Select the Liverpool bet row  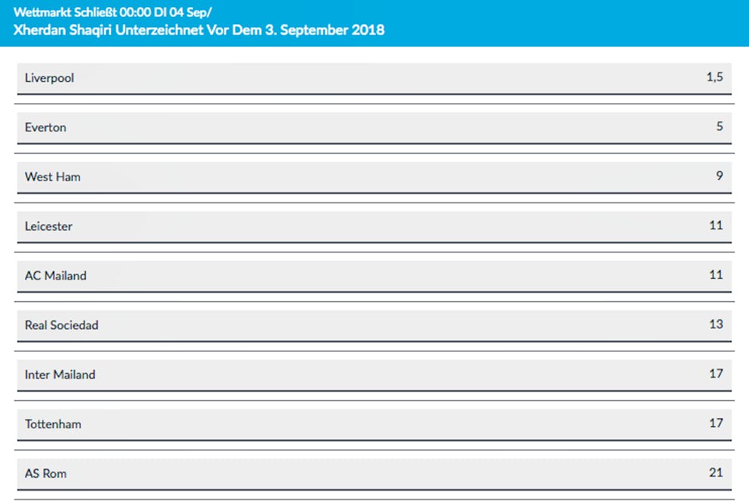(374, 78)
